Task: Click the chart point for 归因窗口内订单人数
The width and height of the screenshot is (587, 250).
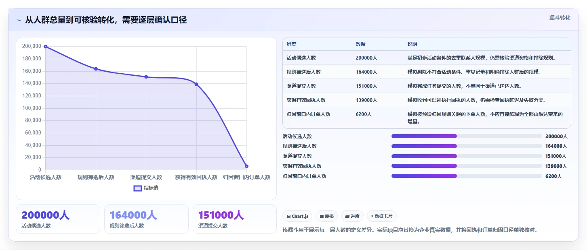Action: (246, 166)
